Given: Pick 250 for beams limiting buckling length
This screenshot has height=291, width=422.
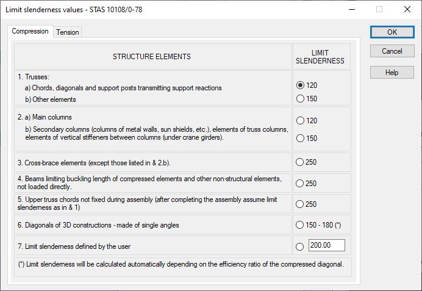Looking at the screenshot, I should click(300, 183).
